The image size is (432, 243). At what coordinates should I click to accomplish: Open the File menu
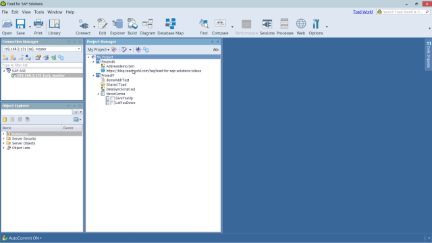(x=5, y=12)
